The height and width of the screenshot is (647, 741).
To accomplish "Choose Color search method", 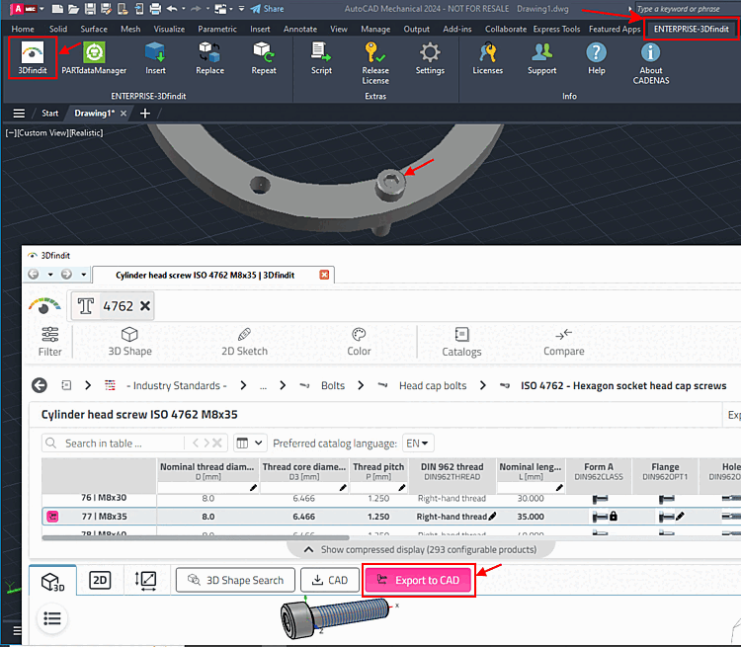I will pyautogui.click(x=360, y=341).
